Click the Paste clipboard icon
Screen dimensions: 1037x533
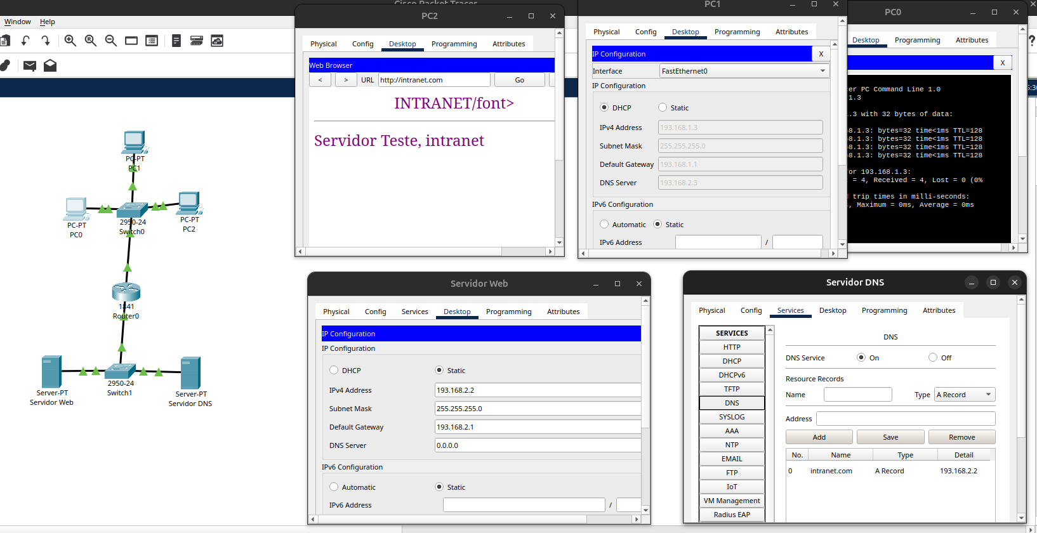pos(4,41)
